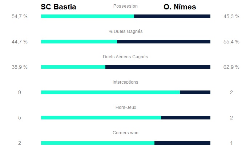Select the % Duels Gagnés label
Image resolution: width=250 pixels, height=156 pixels.
[x=125, y=31]
